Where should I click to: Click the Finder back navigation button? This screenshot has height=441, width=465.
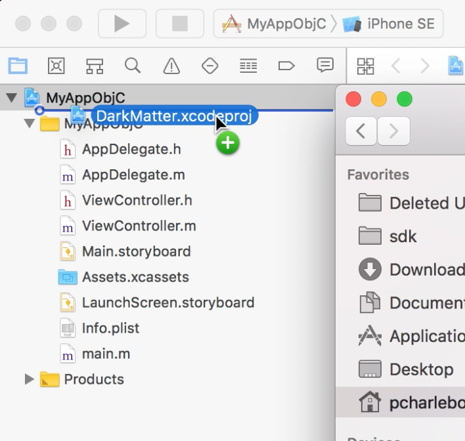coord(361,131)
